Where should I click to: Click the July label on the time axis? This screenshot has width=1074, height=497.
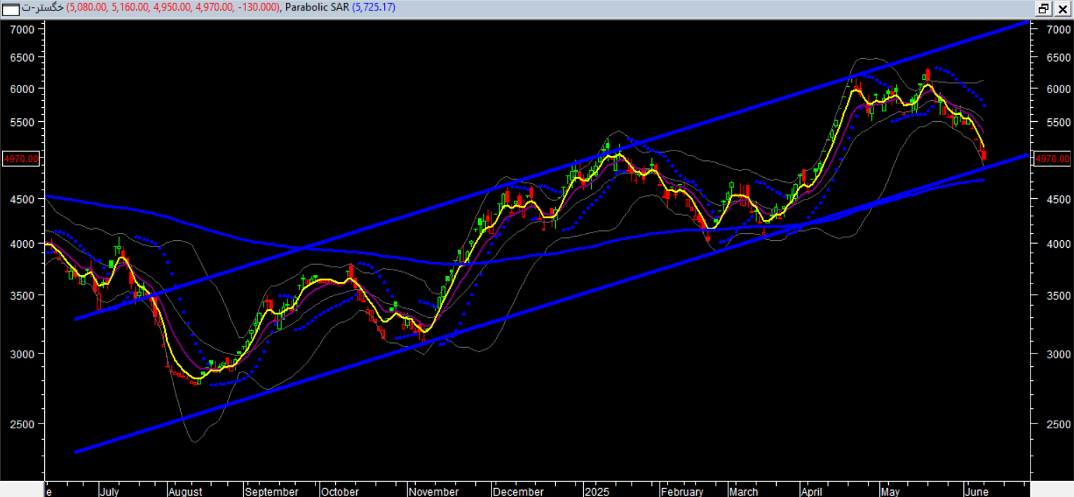[x=109, y=491]
